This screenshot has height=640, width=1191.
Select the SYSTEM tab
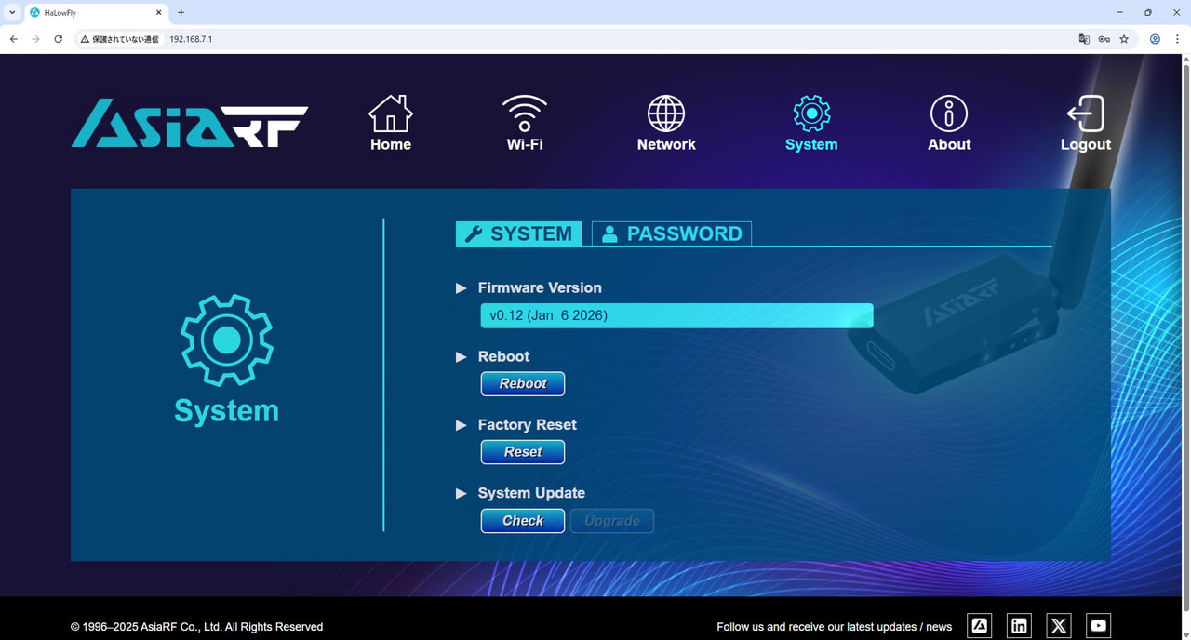(x=518, y=233)
